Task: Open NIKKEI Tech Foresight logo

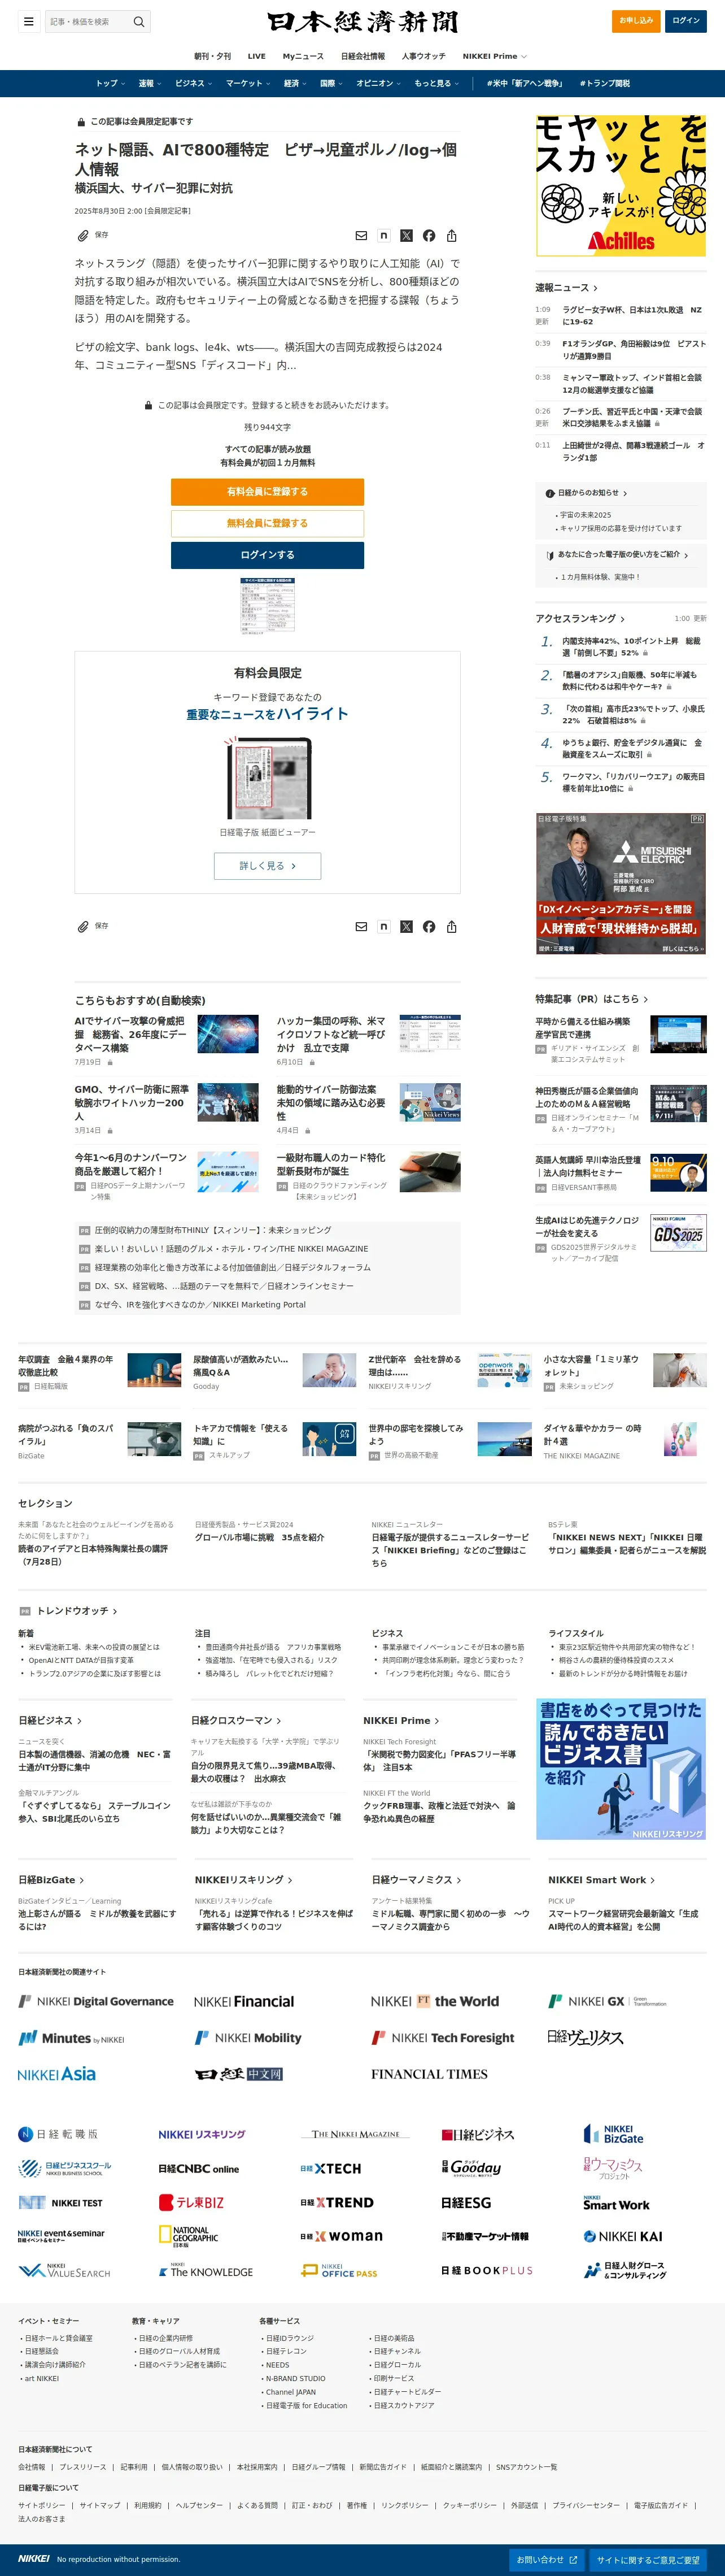Action: 442,2037
